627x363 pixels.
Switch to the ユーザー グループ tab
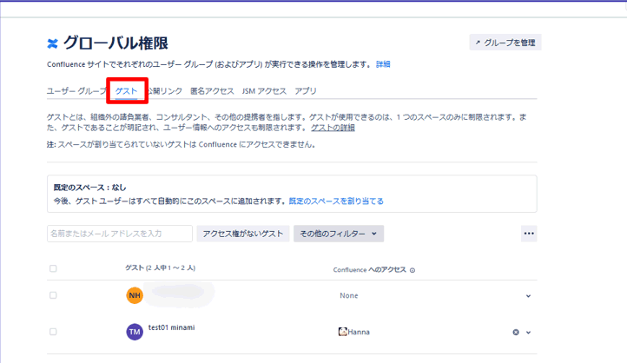[76, 90]
